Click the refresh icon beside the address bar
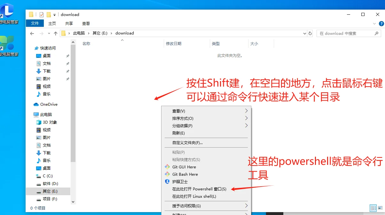This screenshot has width=385, height=215. [x=310, y=33]
